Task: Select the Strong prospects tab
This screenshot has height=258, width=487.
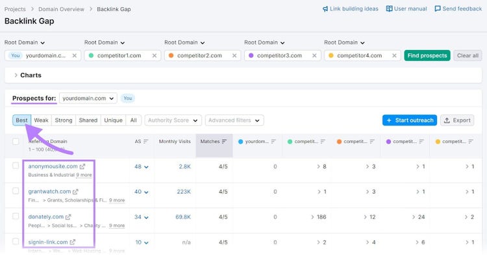Action: point(64,120)
